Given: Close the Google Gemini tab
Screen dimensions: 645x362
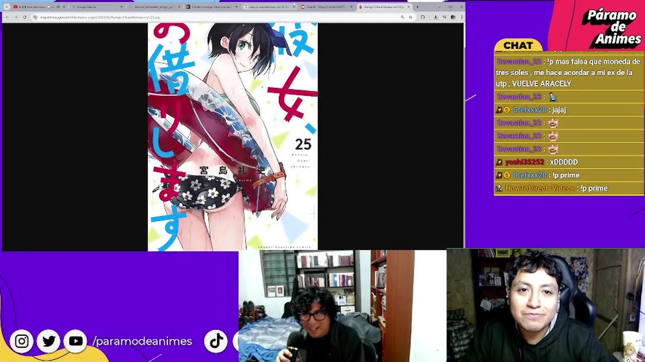Looking at the screenshot, I should click(x=121, y=7).
